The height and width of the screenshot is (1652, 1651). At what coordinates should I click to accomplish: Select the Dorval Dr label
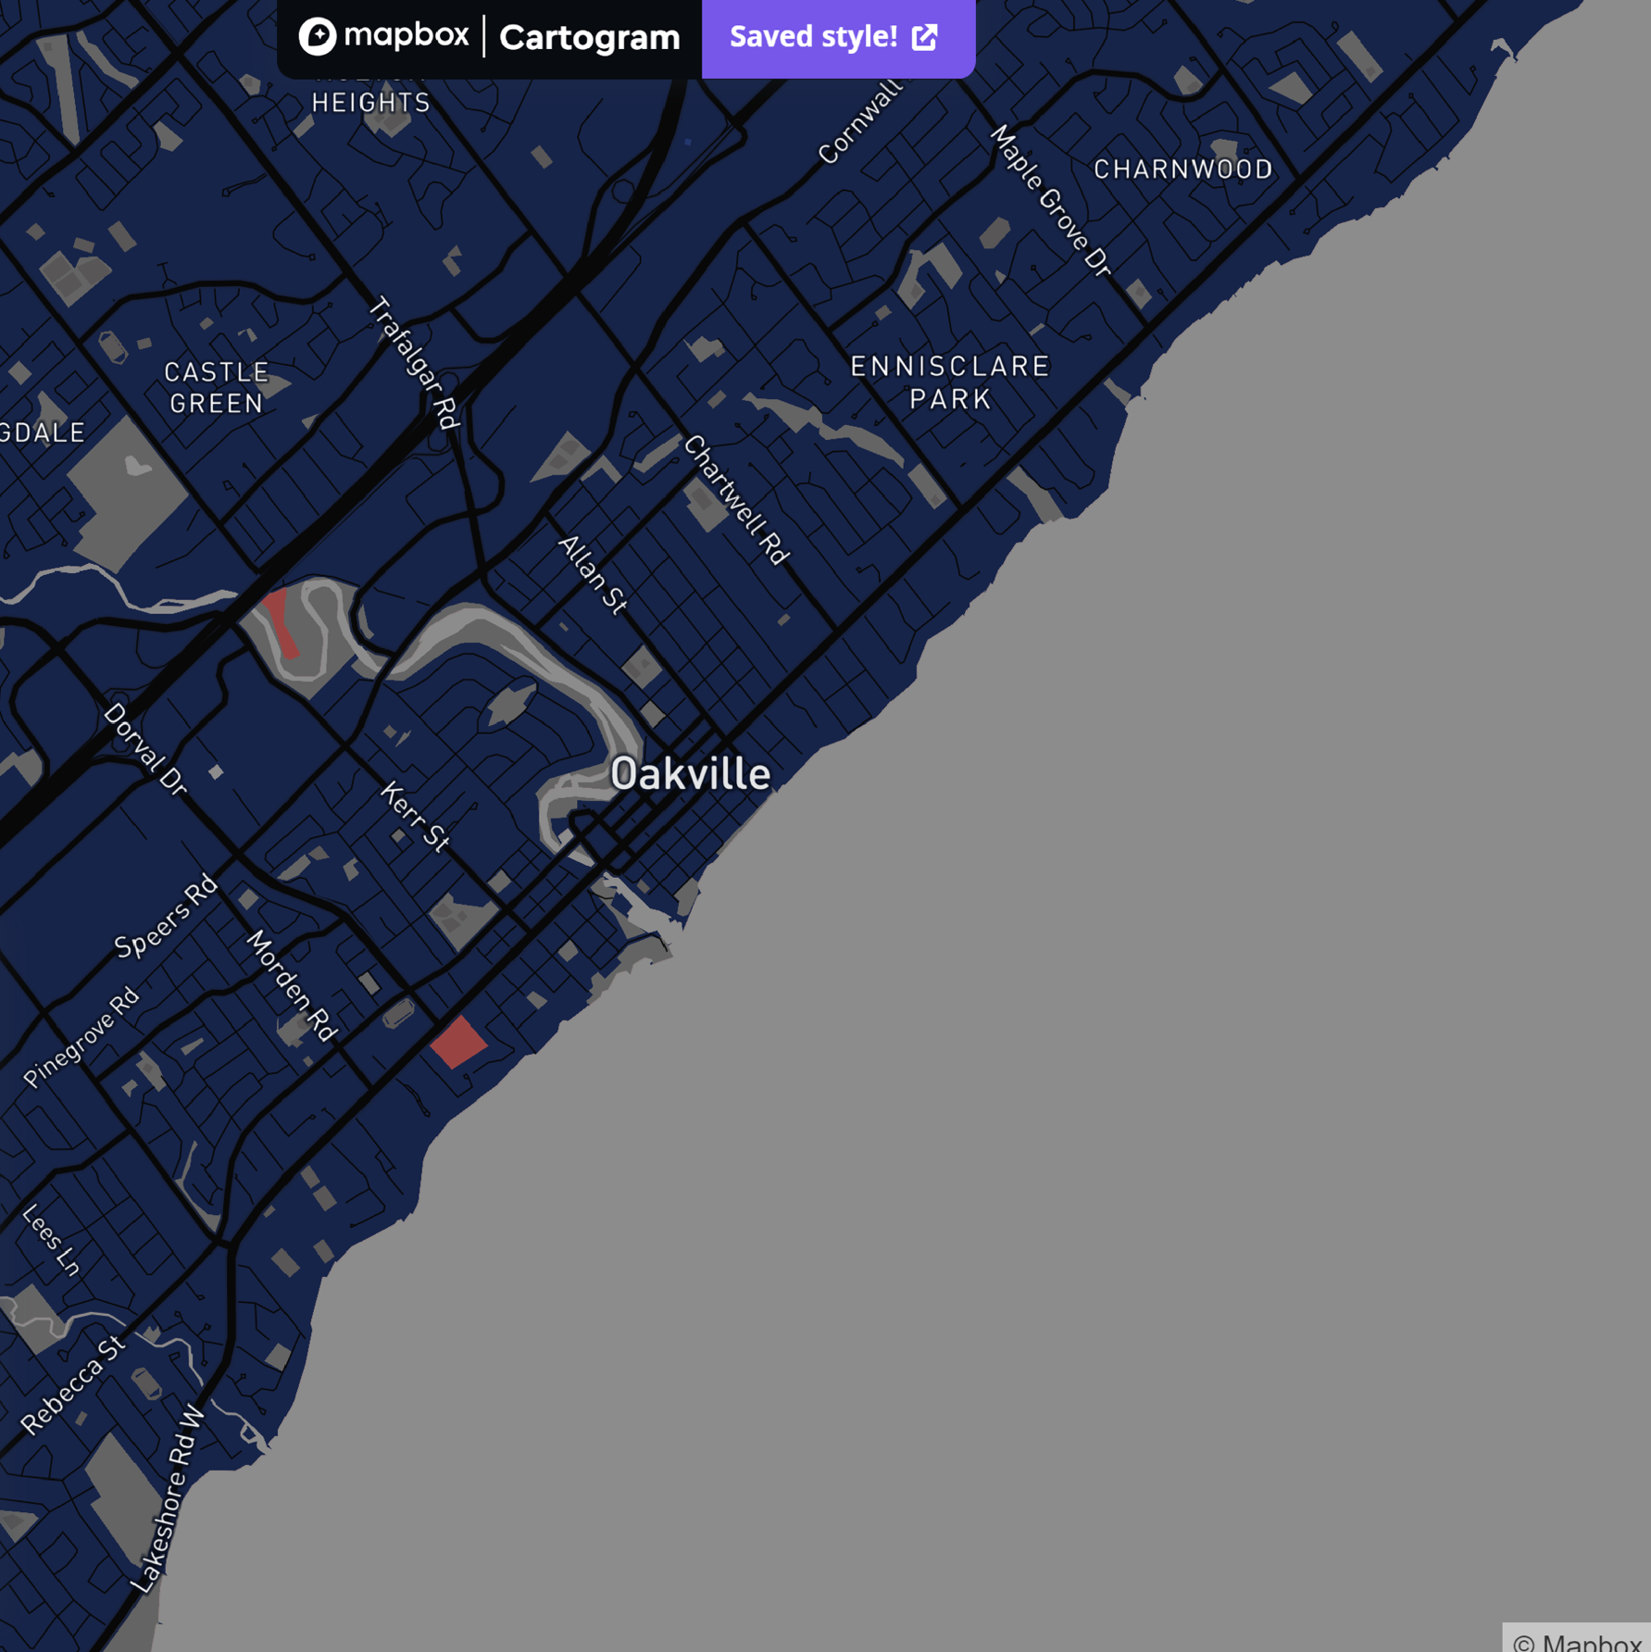(x=146, y=750)
